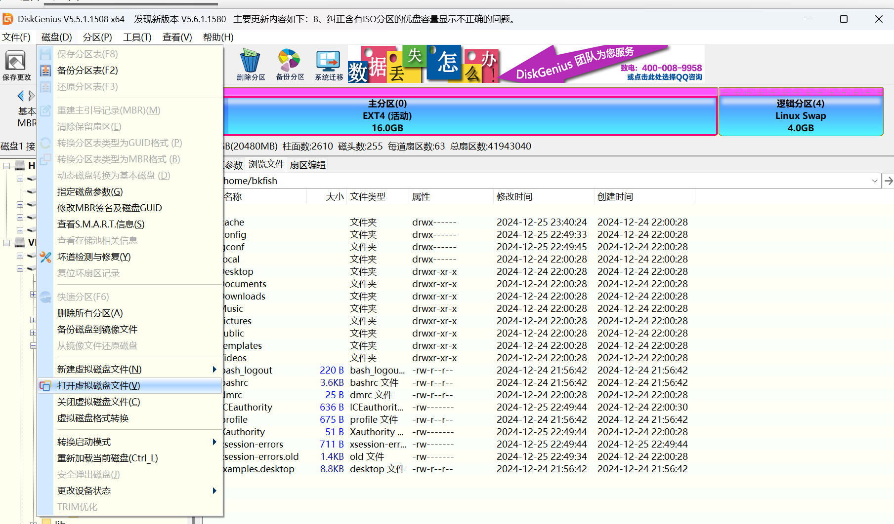Click the DiskGenius logo in the title bar

click(x=8, y=19)
